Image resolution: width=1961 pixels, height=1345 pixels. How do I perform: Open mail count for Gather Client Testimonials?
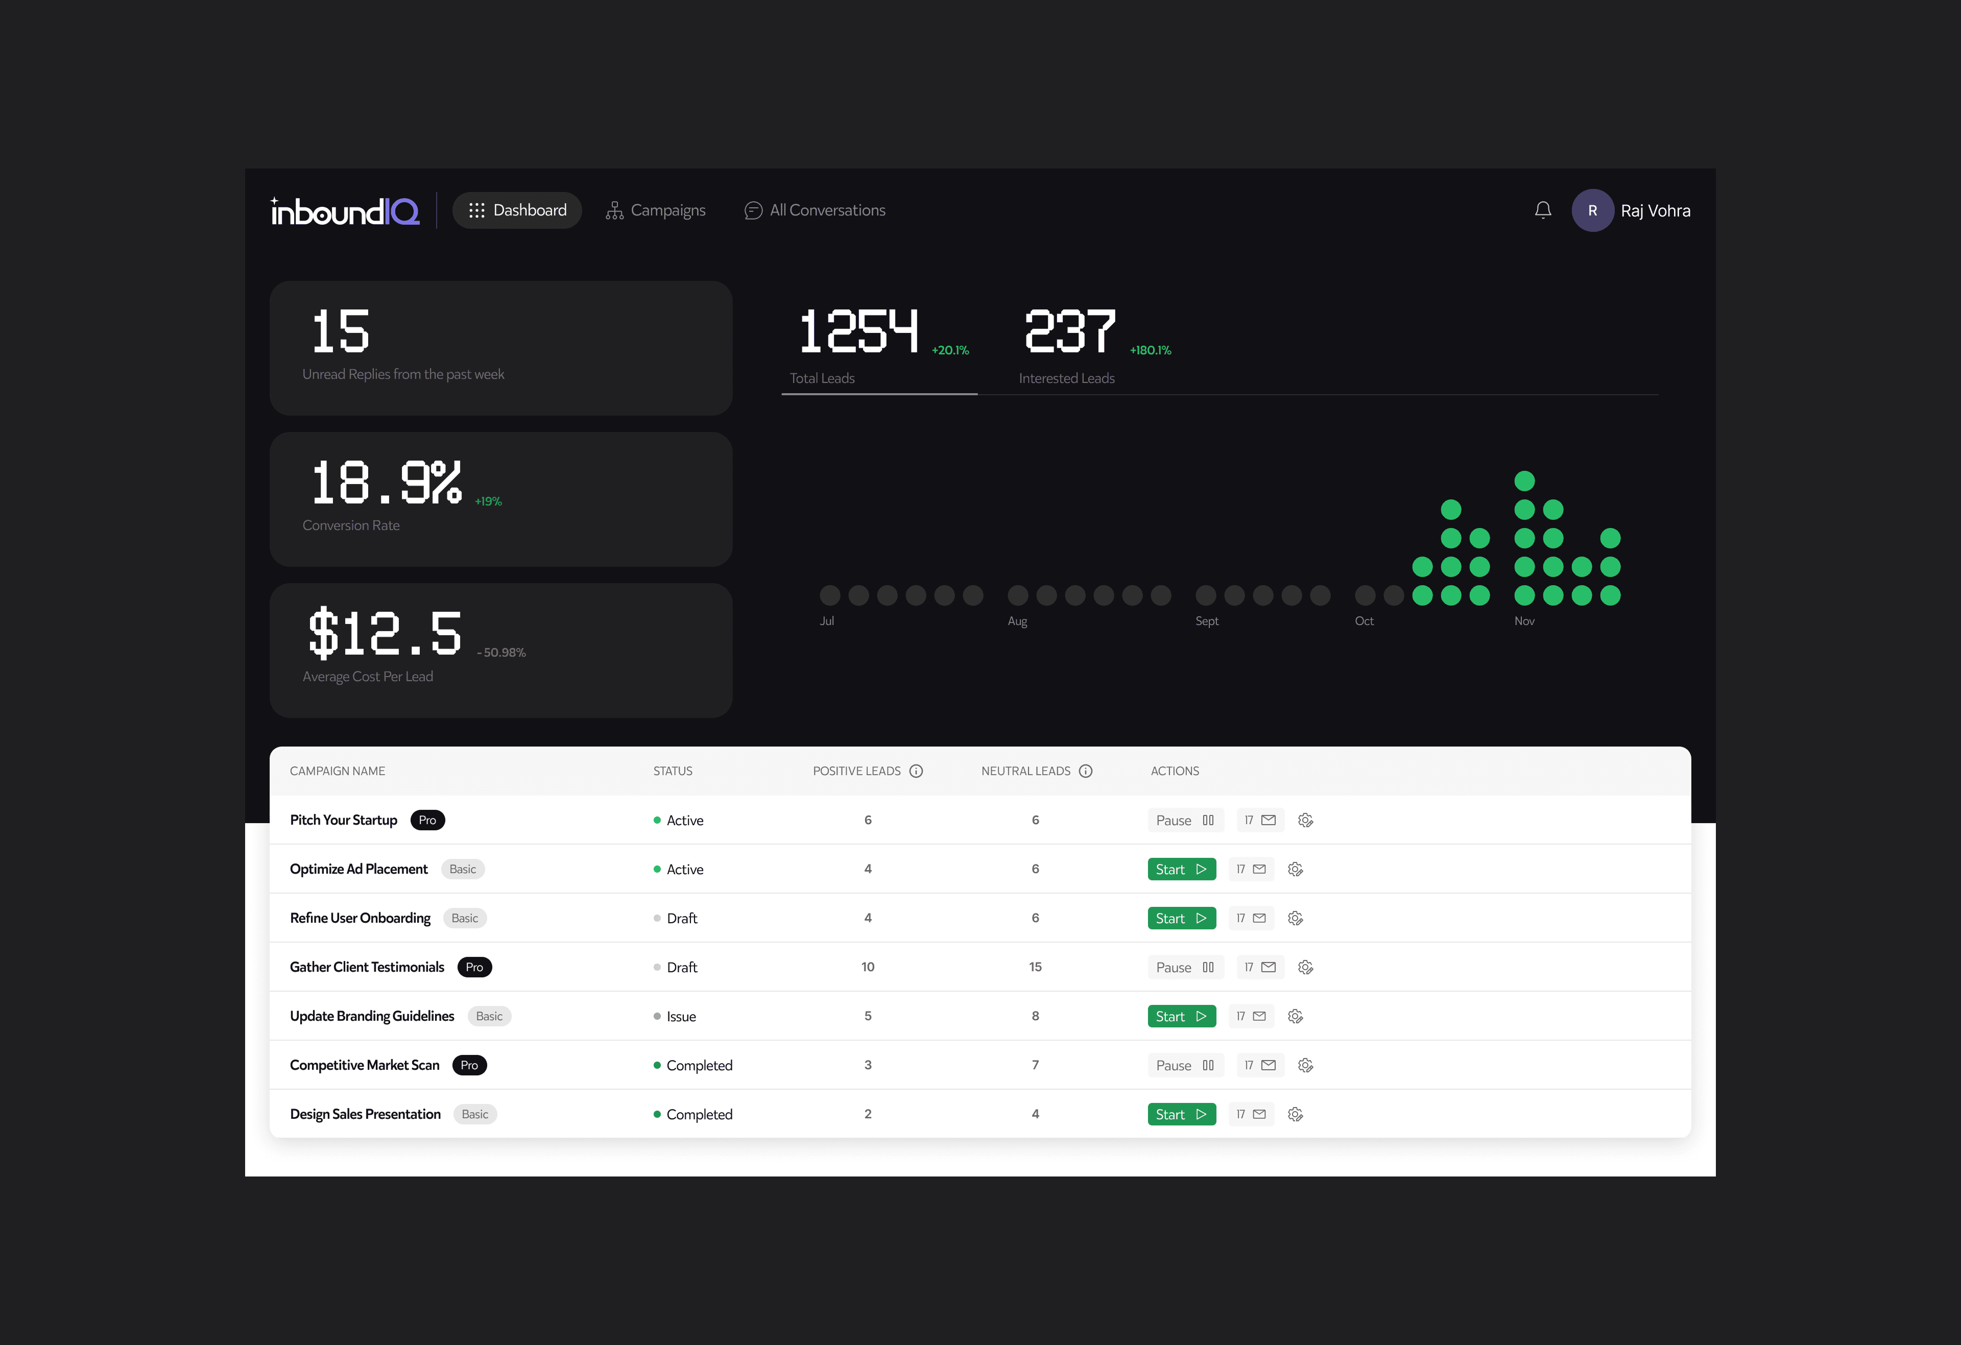1260,967
